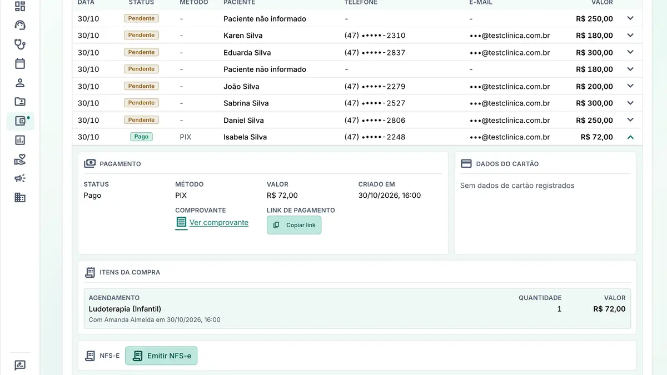Collapse Isabela Silva's payment details chevron

click(630, 137)
